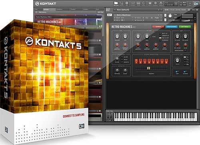Show the Keyb keyboard icon in toolbar

click(138, 3)
